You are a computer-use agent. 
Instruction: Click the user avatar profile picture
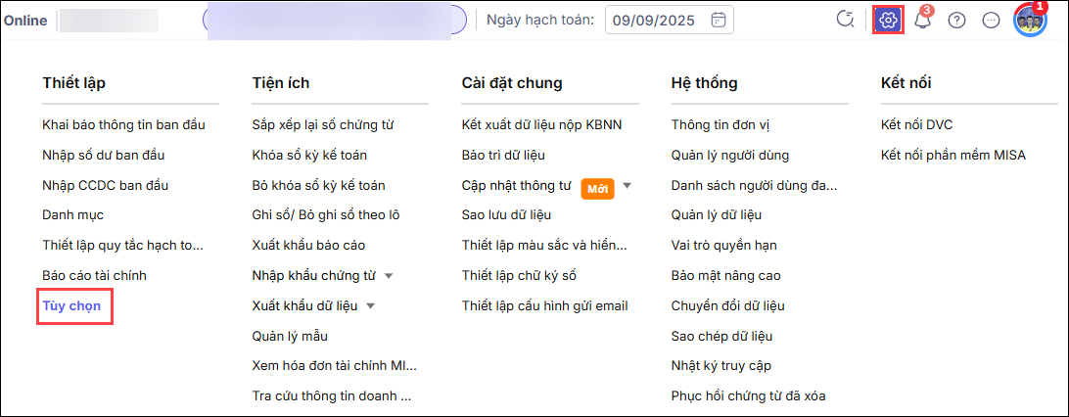(x=1030, y=21)
